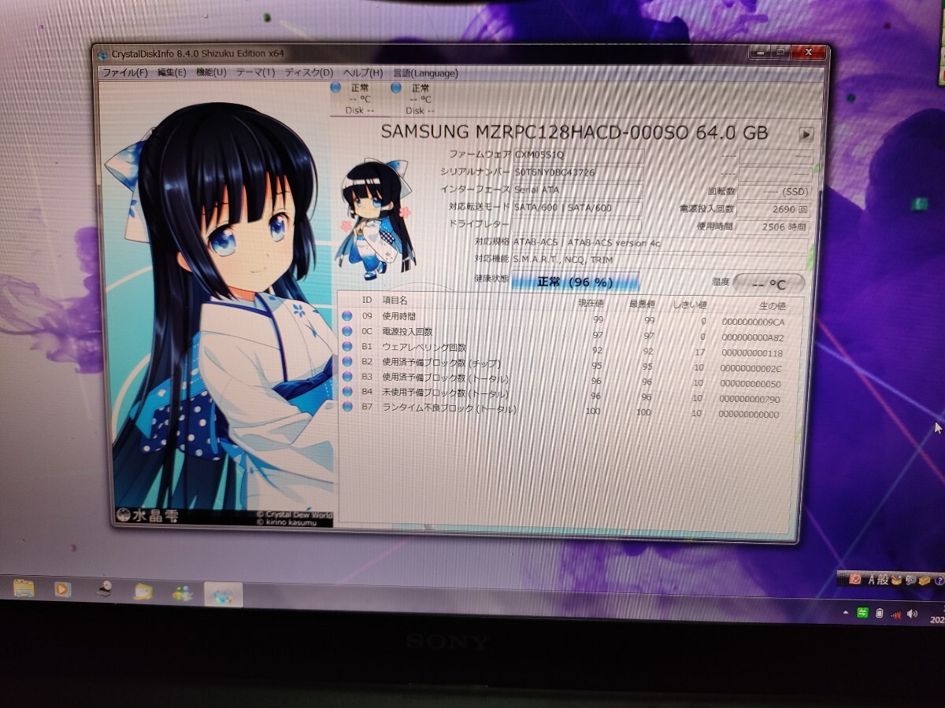The image size is (945, 708).
Task: Click the ファームウェア field CXM05S1Q
Action: click(577, 156)
